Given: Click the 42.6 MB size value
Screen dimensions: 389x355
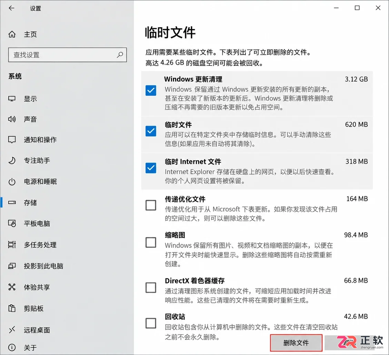Looking at the screenshot, I should 356,316.
